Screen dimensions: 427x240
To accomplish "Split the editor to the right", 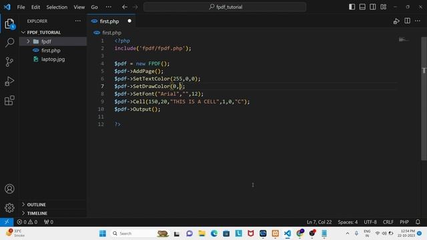I will (x=407, y=21).
